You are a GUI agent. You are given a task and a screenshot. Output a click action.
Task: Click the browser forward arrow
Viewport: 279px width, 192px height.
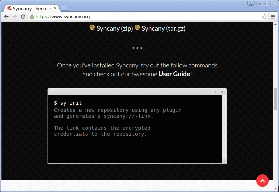pos(15,17)
